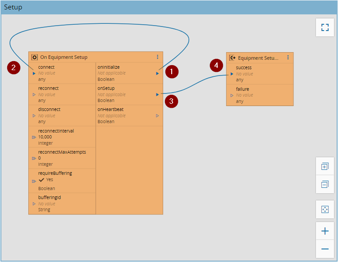The image size is (338, 262).
Task: Click the onHeartbeat output port arrow
Action: [x=157, y=115]
